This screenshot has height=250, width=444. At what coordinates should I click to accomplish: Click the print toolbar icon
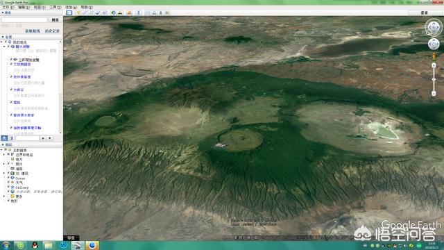click(x=154, y=12)
